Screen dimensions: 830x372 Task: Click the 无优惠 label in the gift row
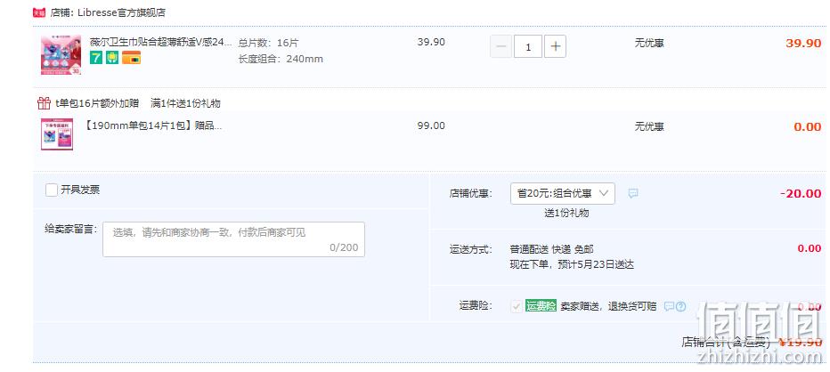[x=649, y=126]
